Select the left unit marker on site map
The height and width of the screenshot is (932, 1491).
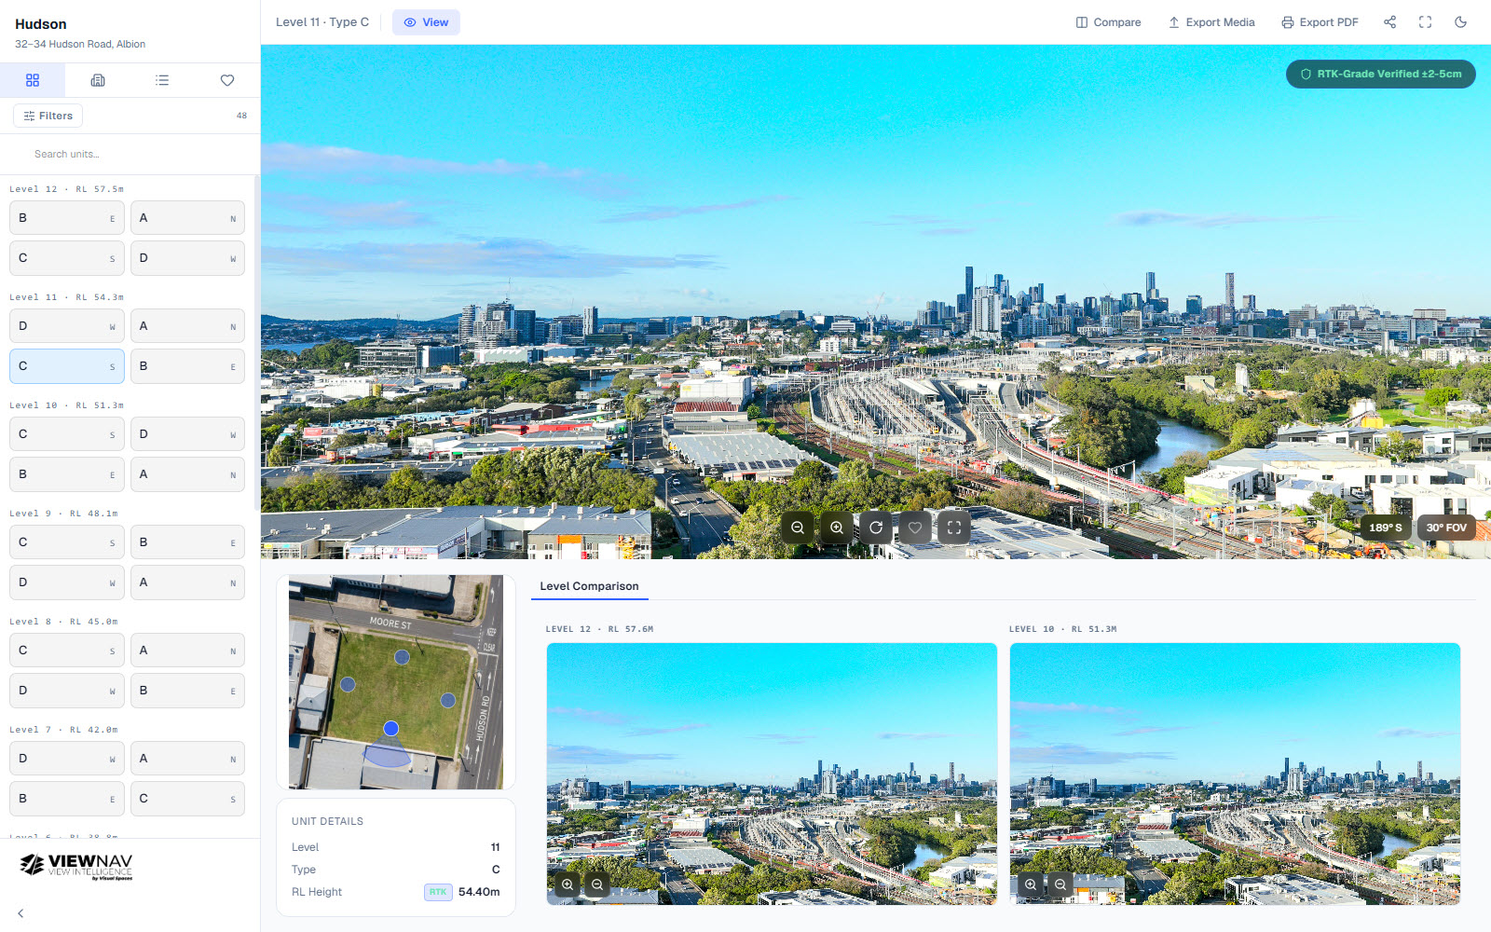coord(348,684)
